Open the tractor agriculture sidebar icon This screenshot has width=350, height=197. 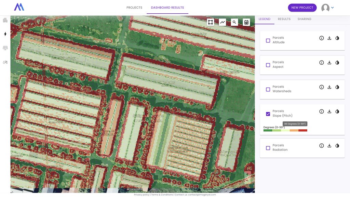(x=5, y=62)
